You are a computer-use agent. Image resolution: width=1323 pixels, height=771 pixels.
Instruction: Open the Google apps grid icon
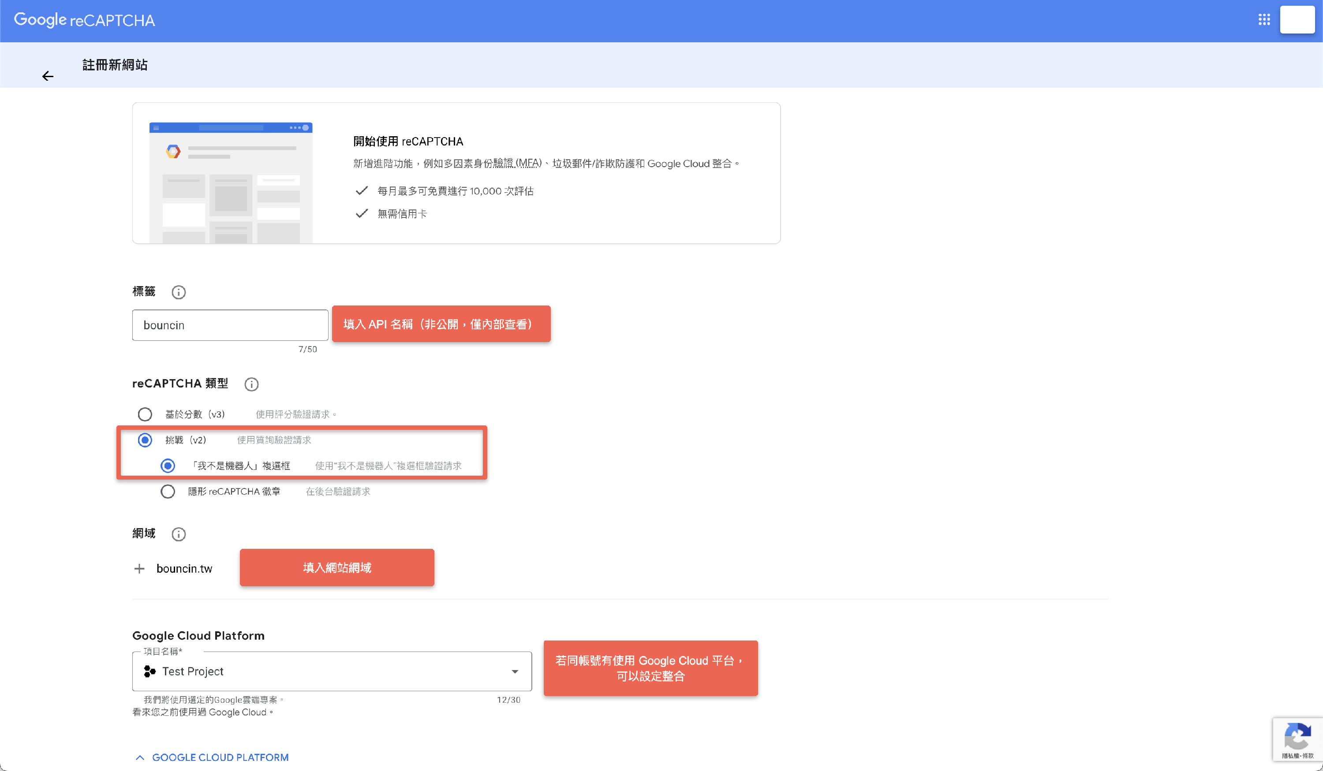pyautogui.click(x=1263, y=20)
